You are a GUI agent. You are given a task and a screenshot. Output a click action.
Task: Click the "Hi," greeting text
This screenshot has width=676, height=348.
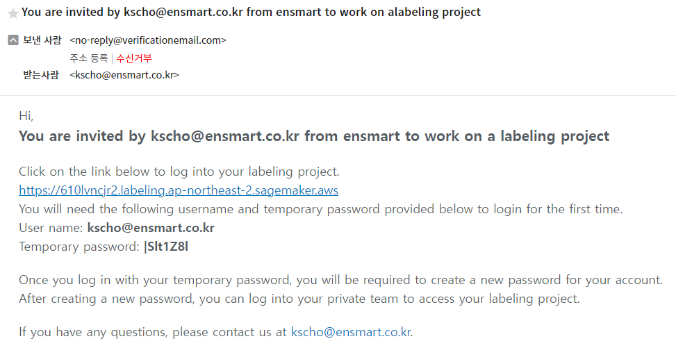pos(26,116)
